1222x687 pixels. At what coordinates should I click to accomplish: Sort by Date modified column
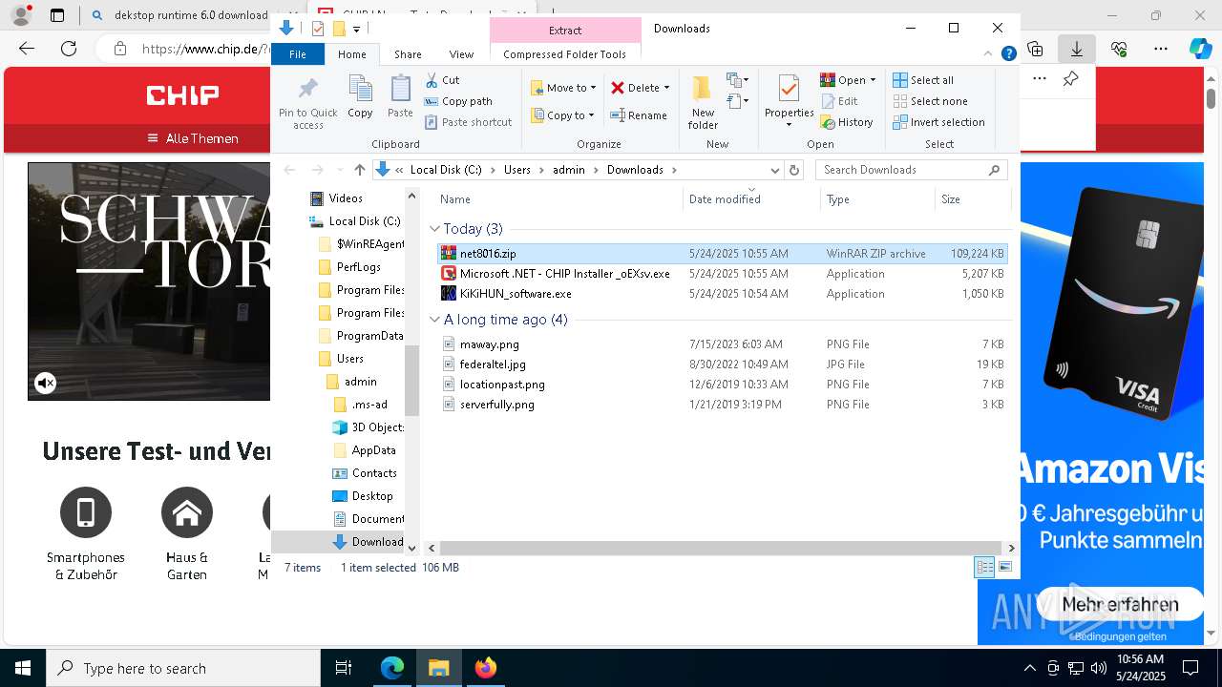point(751,199)
